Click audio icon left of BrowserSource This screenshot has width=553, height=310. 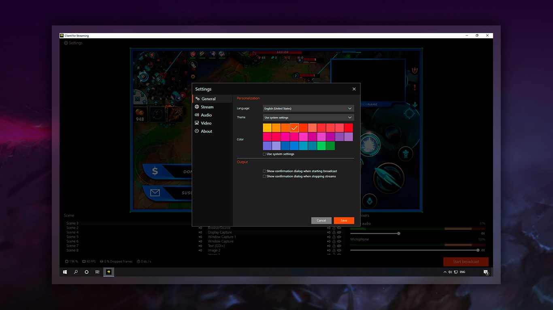(x=200, y=228)
